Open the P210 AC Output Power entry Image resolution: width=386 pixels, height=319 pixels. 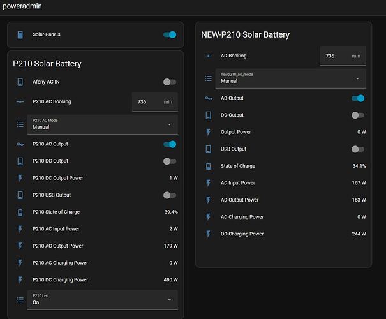(96, 246)
